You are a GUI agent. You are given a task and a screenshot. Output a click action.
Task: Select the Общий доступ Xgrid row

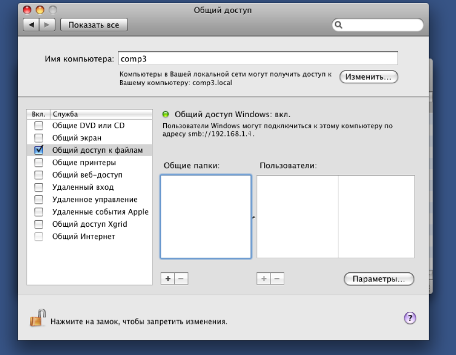90,224
